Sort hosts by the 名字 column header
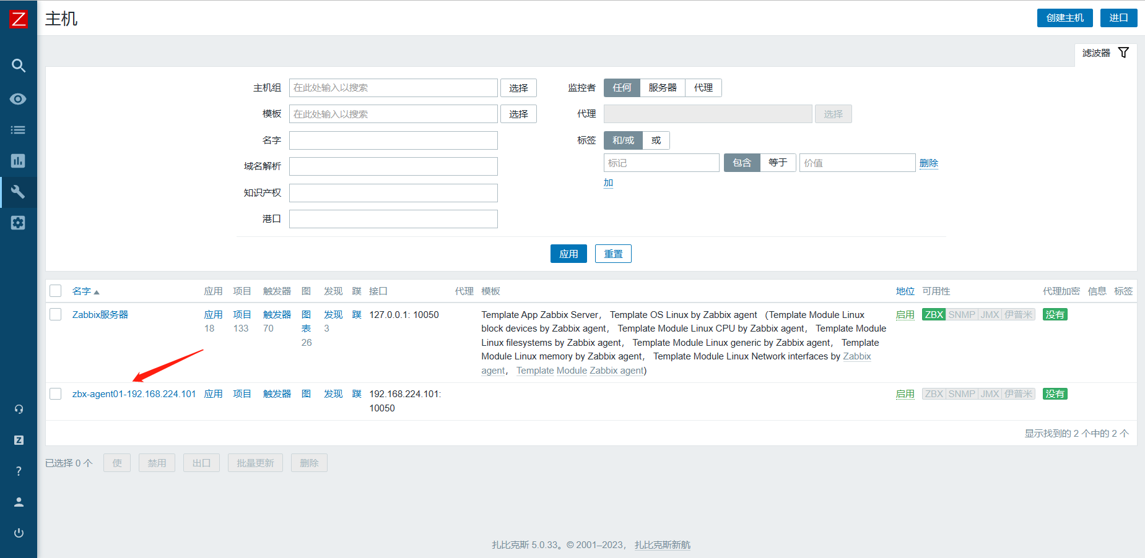The width and height of the screenshot is (1145, 558). (85, 291)
